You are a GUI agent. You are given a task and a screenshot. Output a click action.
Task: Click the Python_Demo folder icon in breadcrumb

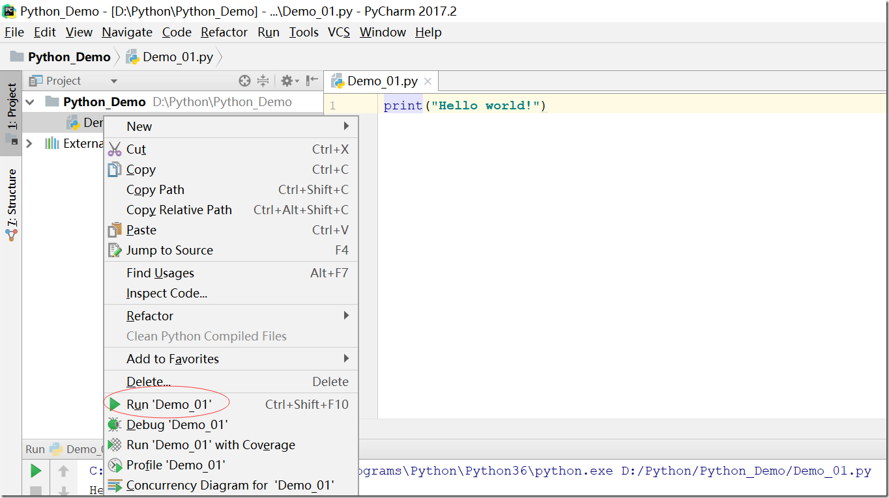[x=17, y=57]
